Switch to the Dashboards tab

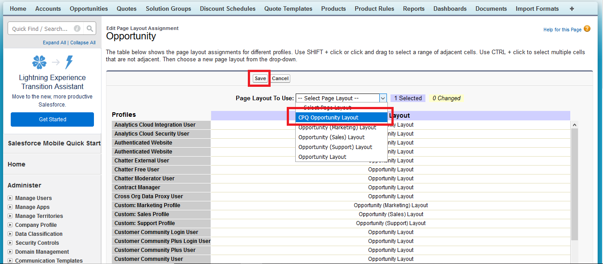[450, 9]
